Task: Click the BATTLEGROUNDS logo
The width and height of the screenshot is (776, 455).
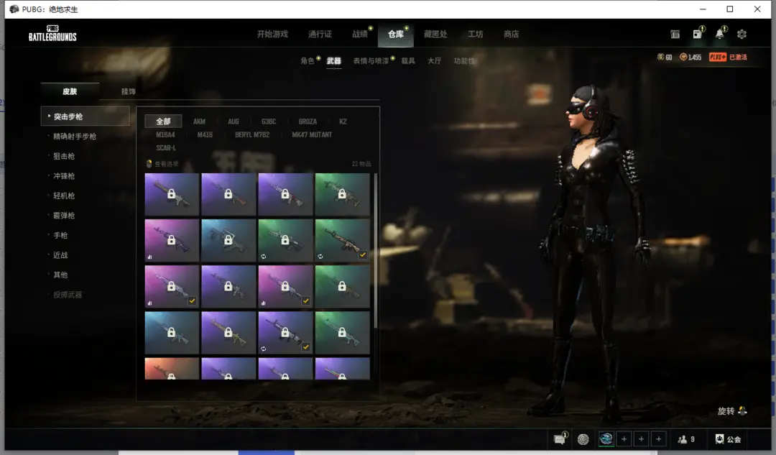Action: [x=52, y=33]
